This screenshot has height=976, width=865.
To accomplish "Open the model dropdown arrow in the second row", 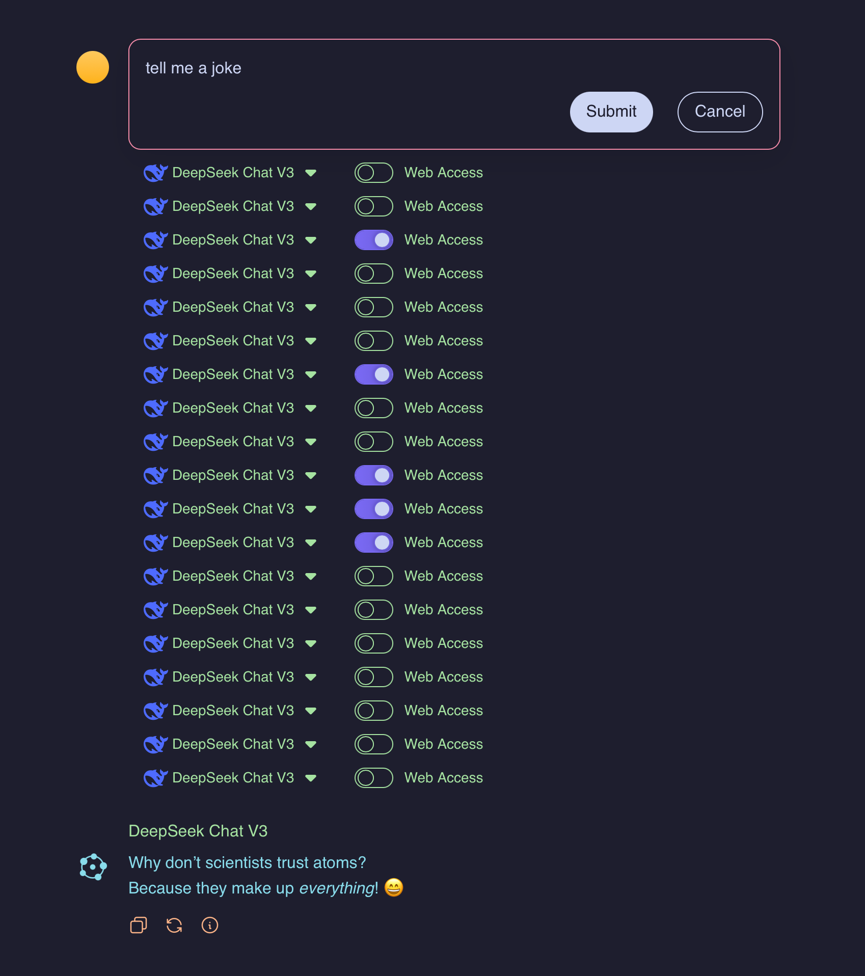I will point(311,207).
